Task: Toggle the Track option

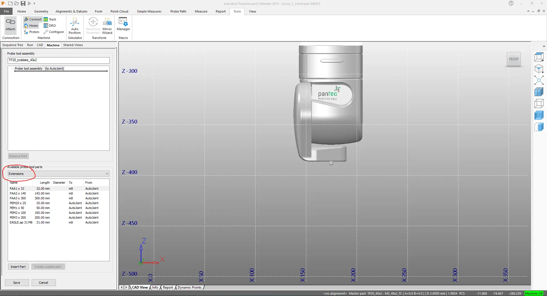Action: [x=50, y=19]
